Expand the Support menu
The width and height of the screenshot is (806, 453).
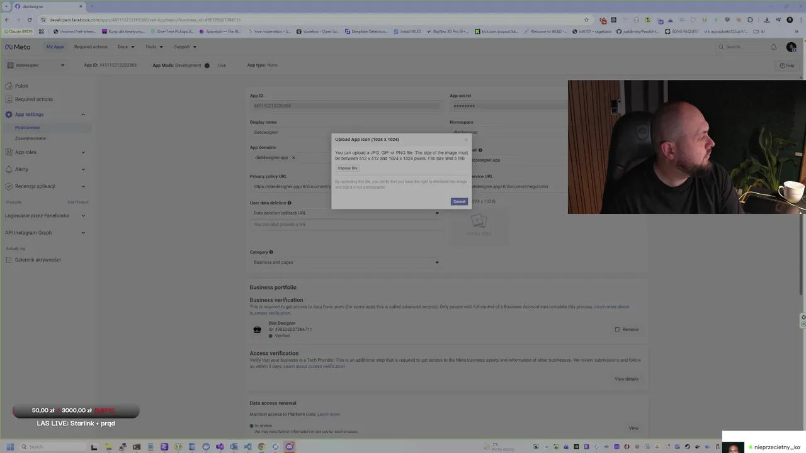(185, 47)
